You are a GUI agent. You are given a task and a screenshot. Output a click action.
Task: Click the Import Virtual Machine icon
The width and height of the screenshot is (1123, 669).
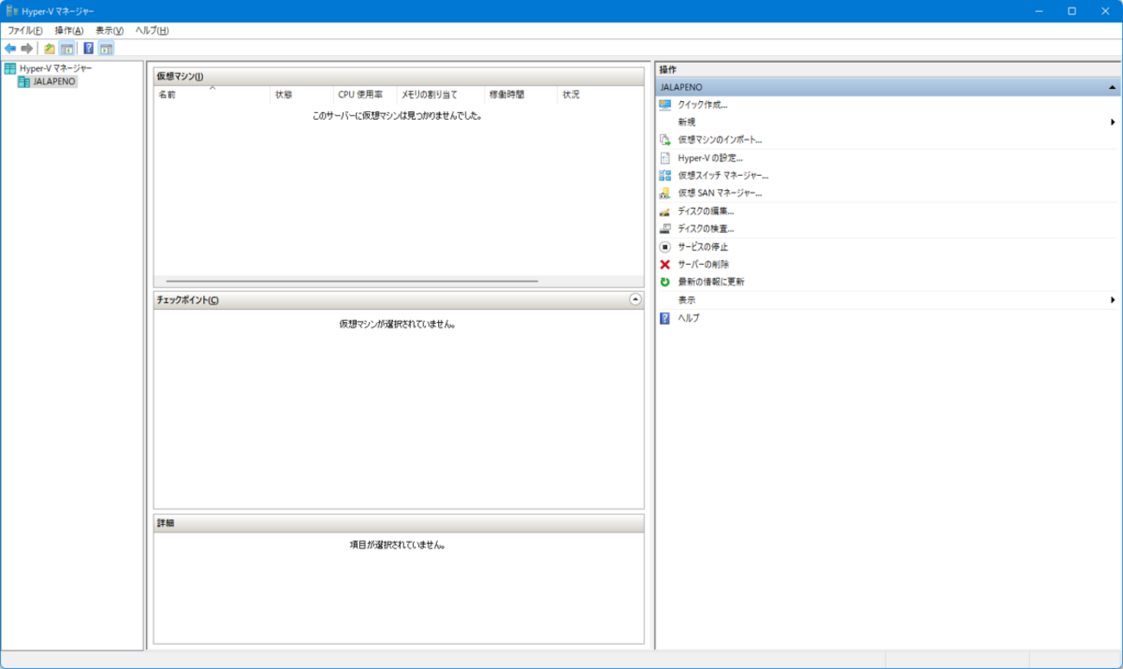pos(664,140)
